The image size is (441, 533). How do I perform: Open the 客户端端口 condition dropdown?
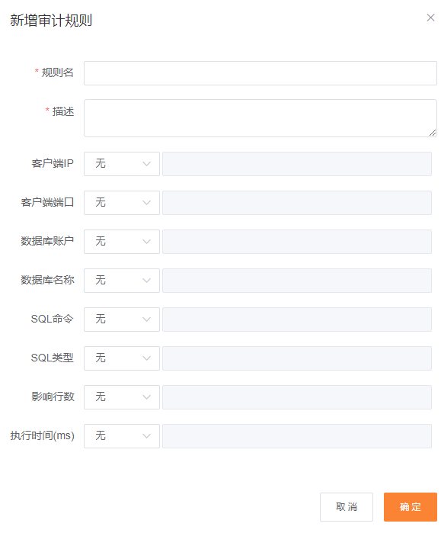pos(122,203)
